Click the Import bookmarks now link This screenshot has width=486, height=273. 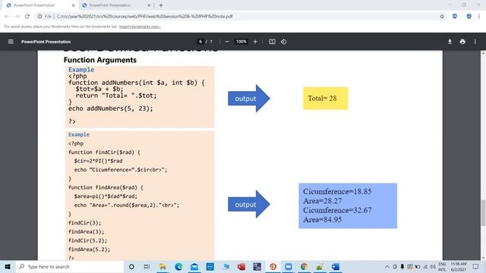(140, 27)
